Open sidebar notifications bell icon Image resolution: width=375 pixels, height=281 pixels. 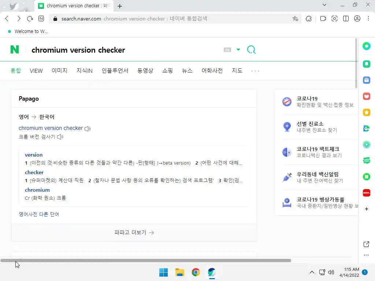tap(366, 64)
